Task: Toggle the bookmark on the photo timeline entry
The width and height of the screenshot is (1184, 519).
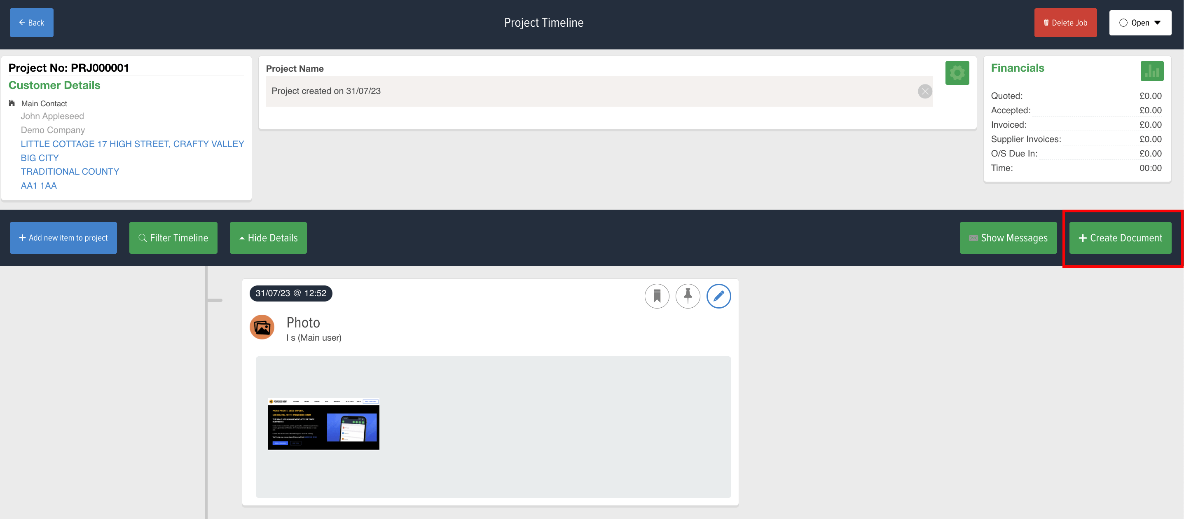Action: pyautogui.click(x=657, y=296)
